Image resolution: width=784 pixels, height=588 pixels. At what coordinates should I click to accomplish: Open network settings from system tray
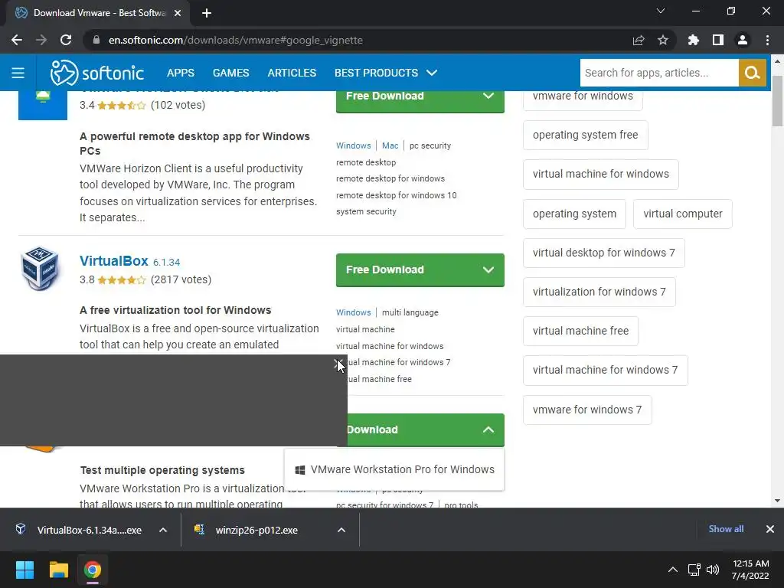[x=694, y=570]
